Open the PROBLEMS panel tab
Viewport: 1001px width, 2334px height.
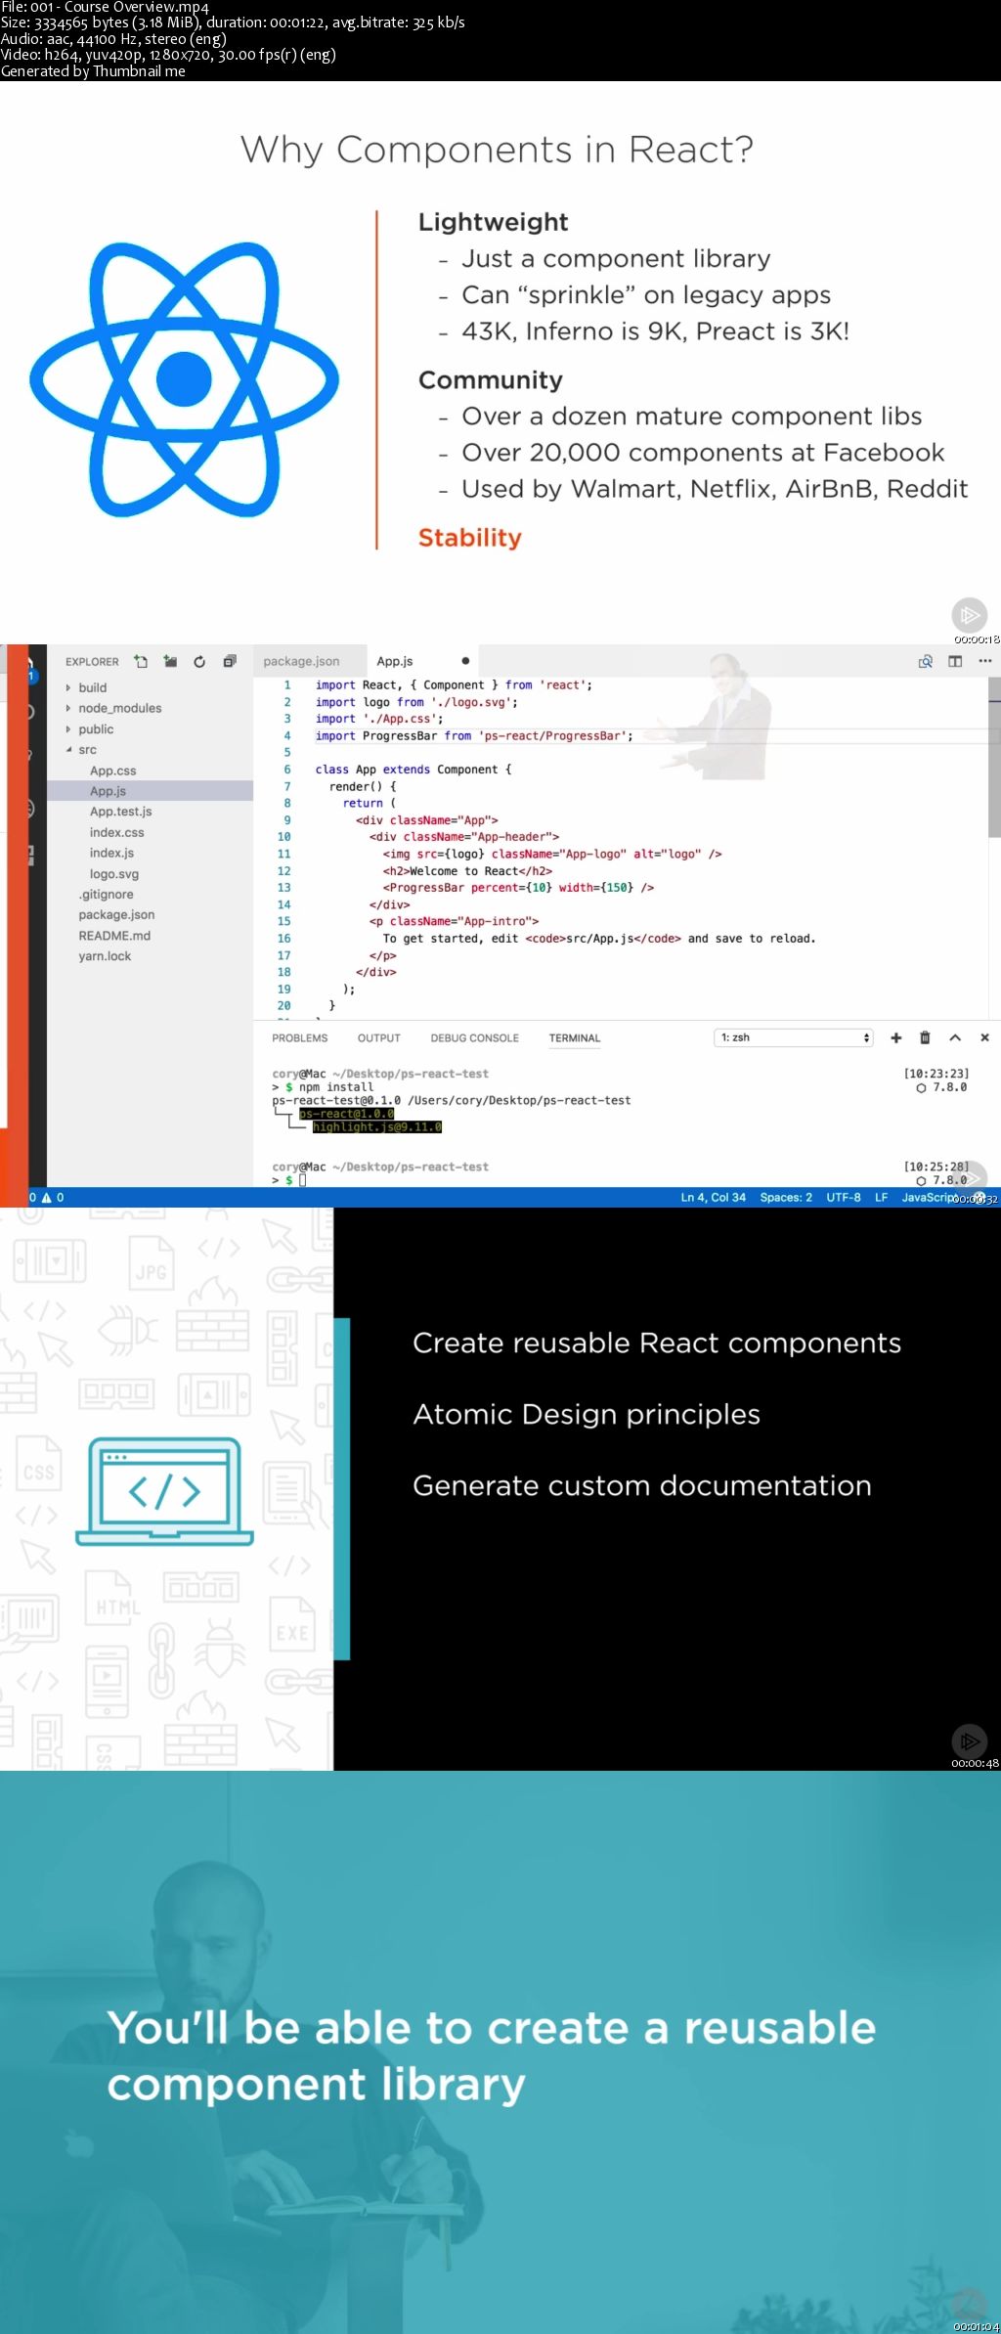coord(300,1038)
